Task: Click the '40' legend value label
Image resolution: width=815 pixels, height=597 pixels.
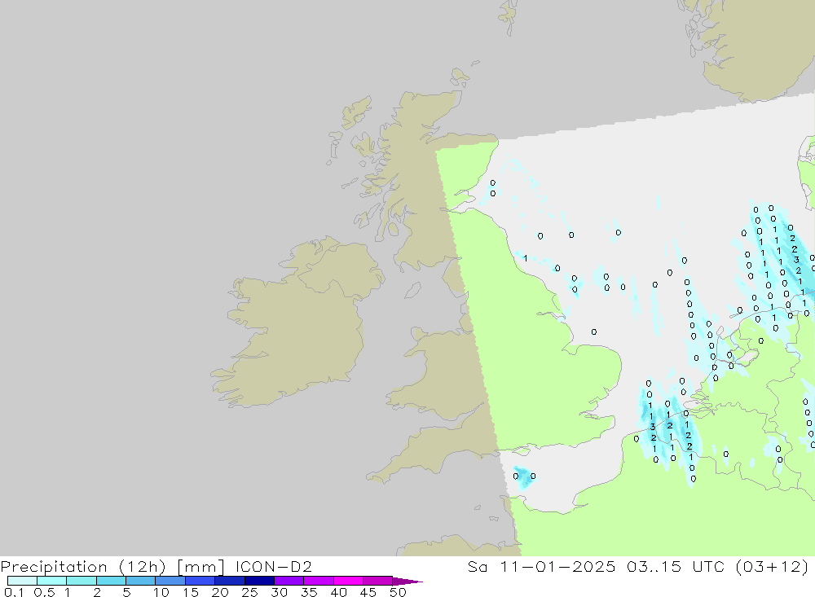Action: (338, 592)
